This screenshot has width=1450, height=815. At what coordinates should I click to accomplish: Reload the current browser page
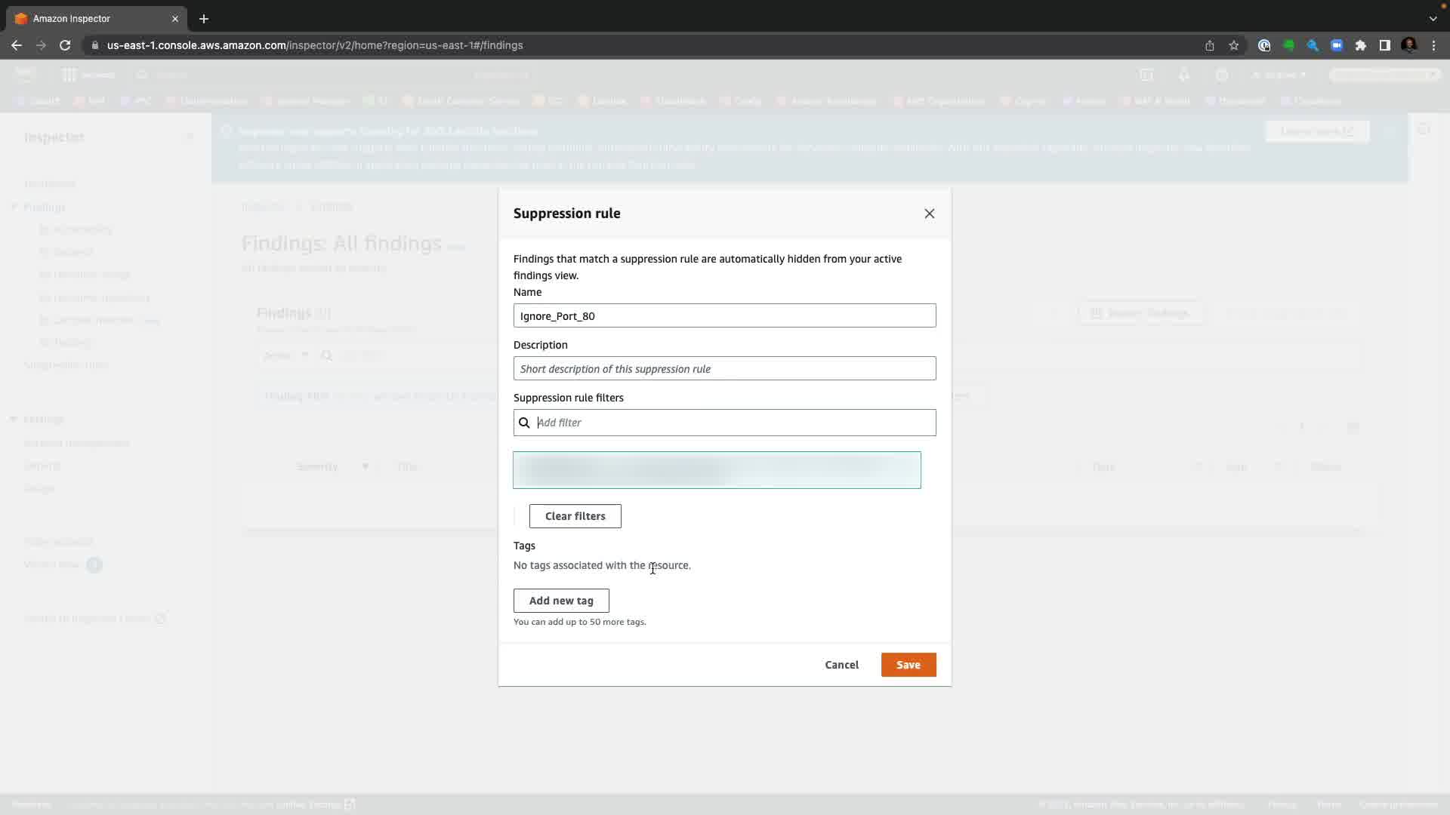(65, 45)
